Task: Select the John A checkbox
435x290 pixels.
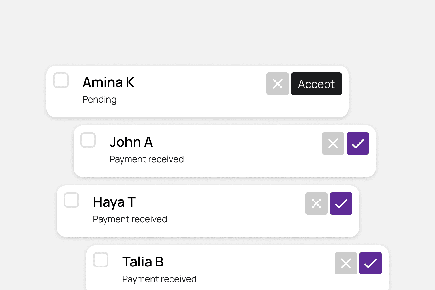Action: (x=88, y=140)
